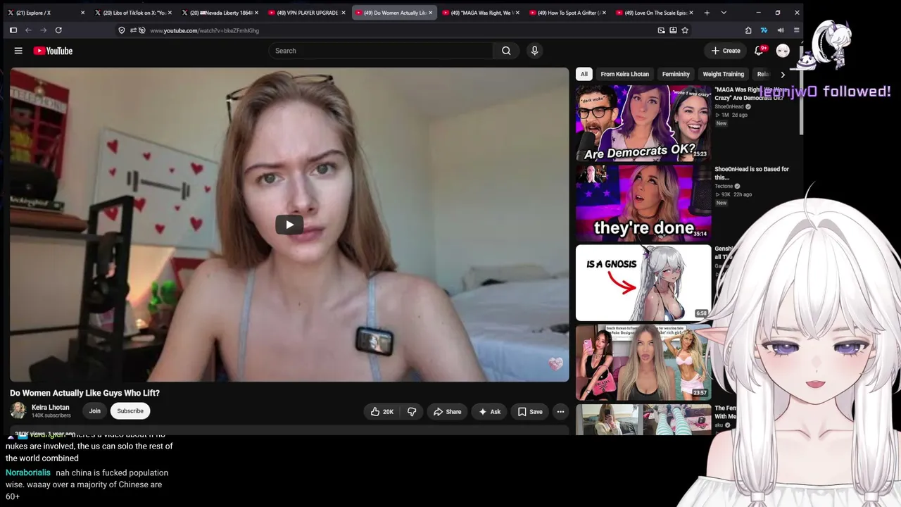Switch to the How To Spot A Grifter tab
The image size is (901, 507).
pos(567,13)
